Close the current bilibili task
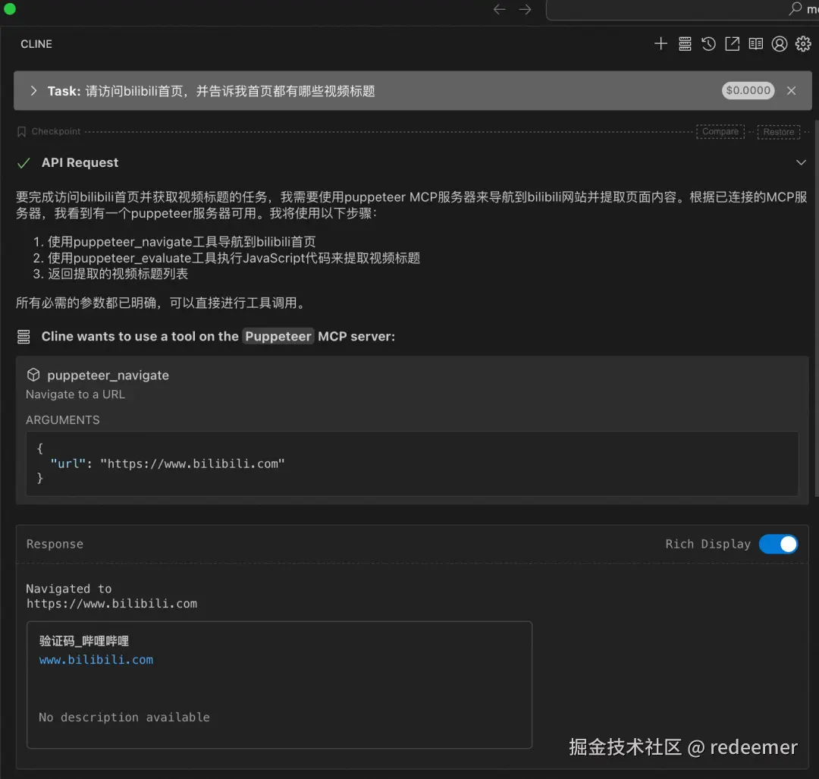This screenshot has width=819, height=779. (x=792, y=90)
